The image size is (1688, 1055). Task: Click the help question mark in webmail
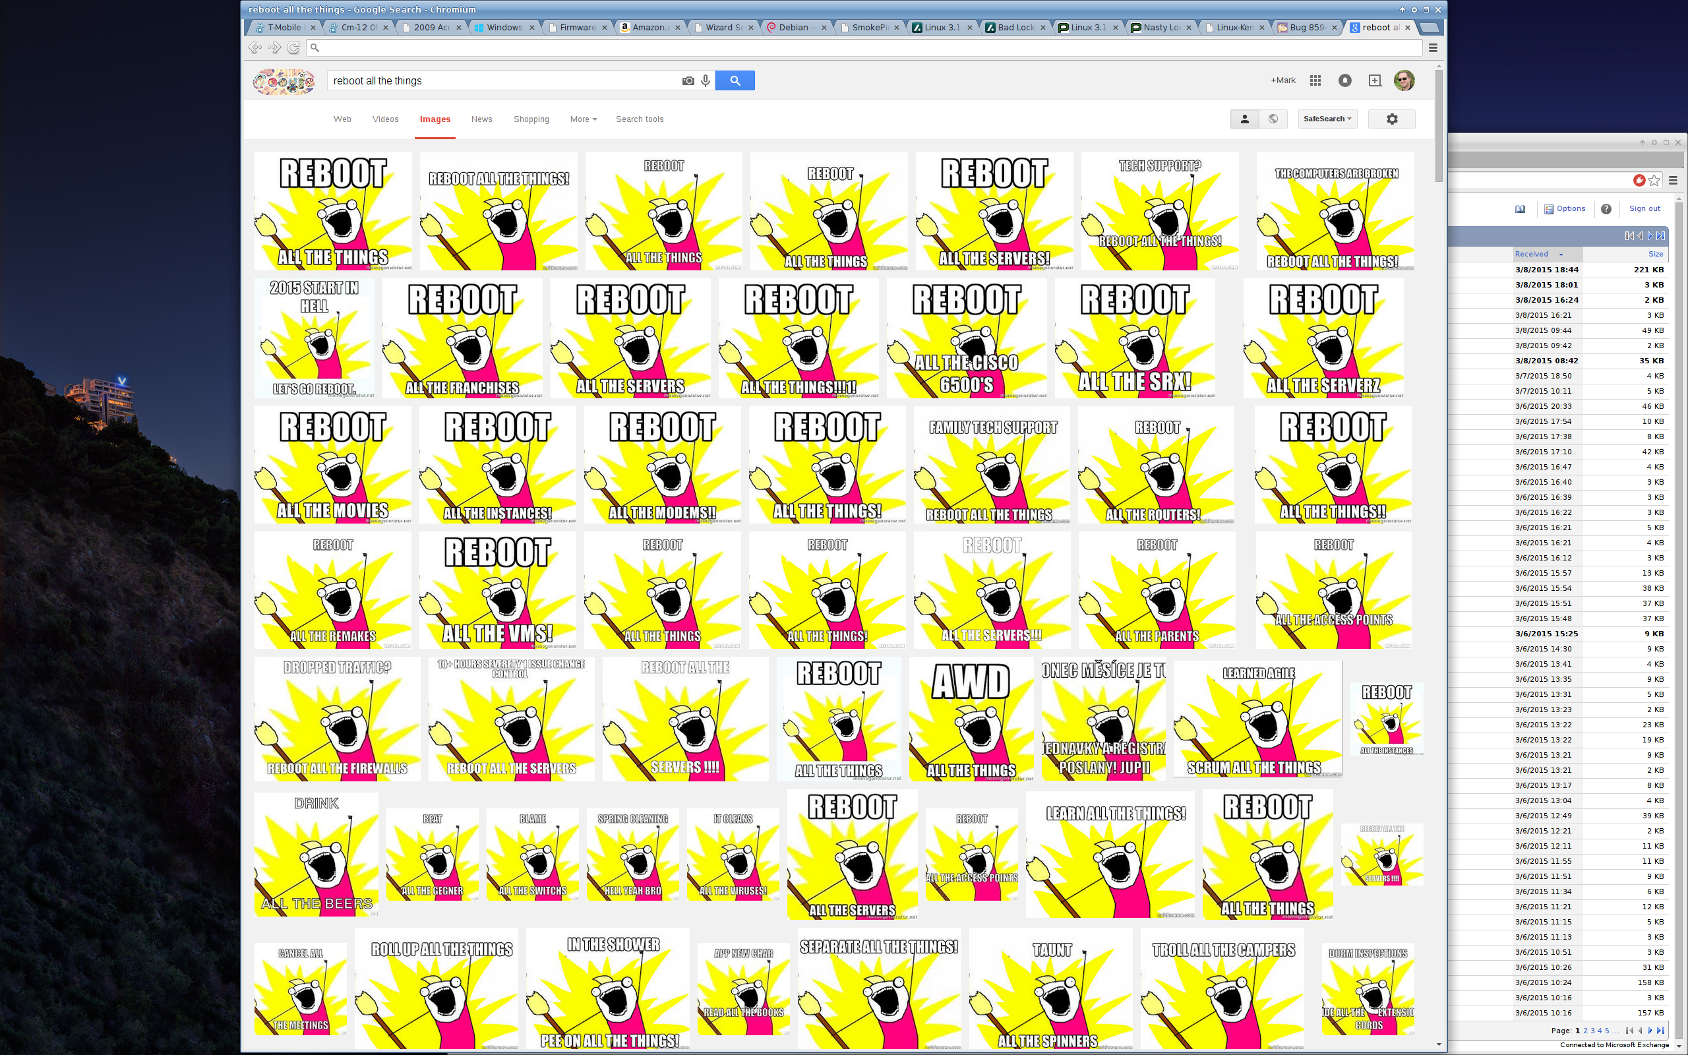tap(1606, 208)
